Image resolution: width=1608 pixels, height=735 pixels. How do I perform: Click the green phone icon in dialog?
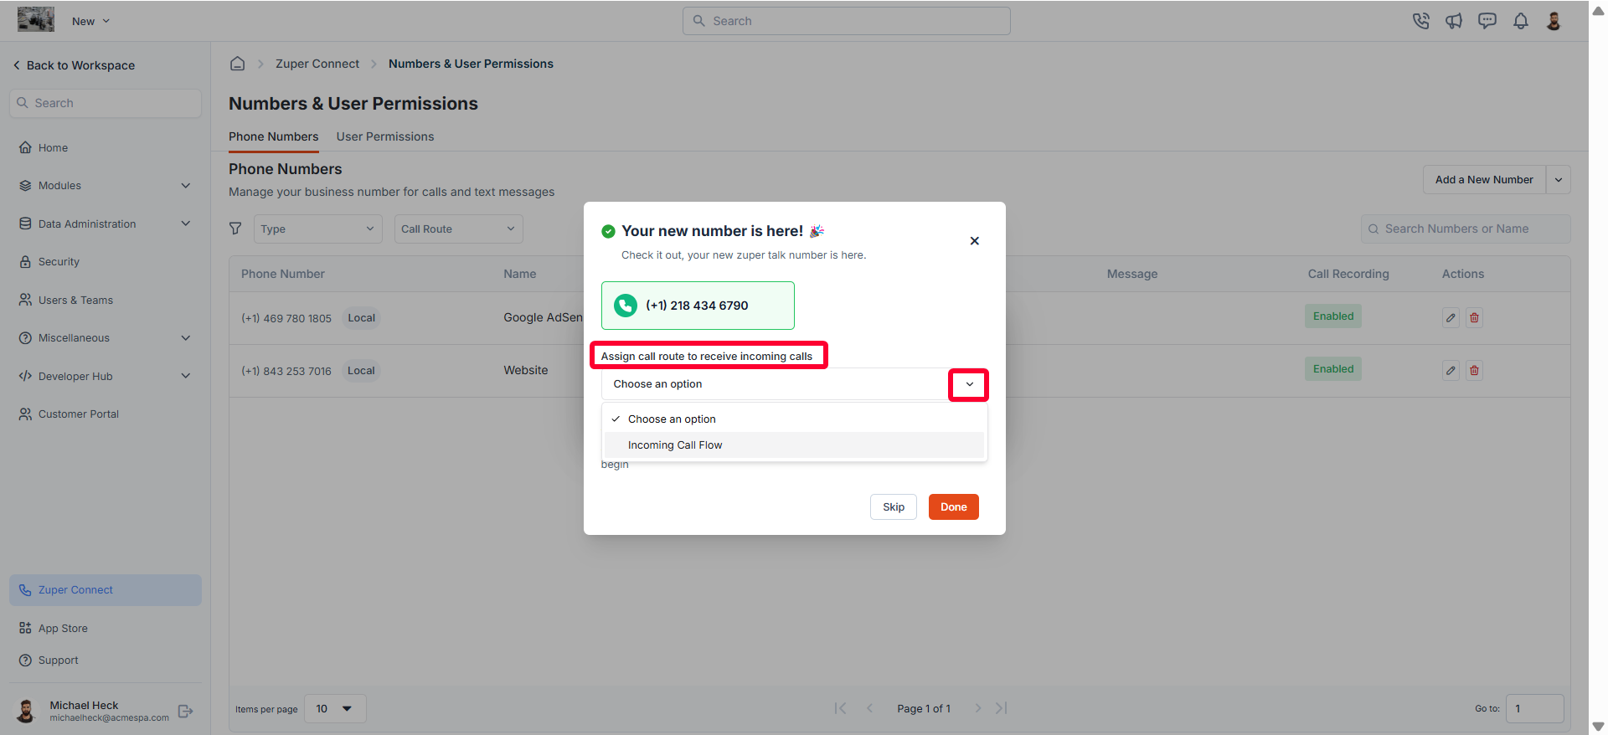pyautogui.click(x=626, y=306)
